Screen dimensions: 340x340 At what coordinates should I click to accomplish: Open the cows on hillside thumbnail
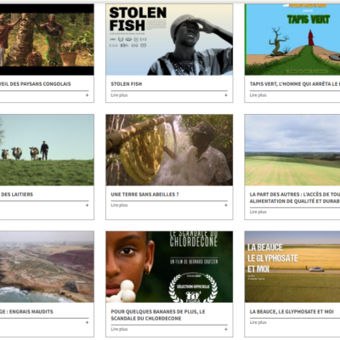(x=47, y=150)
